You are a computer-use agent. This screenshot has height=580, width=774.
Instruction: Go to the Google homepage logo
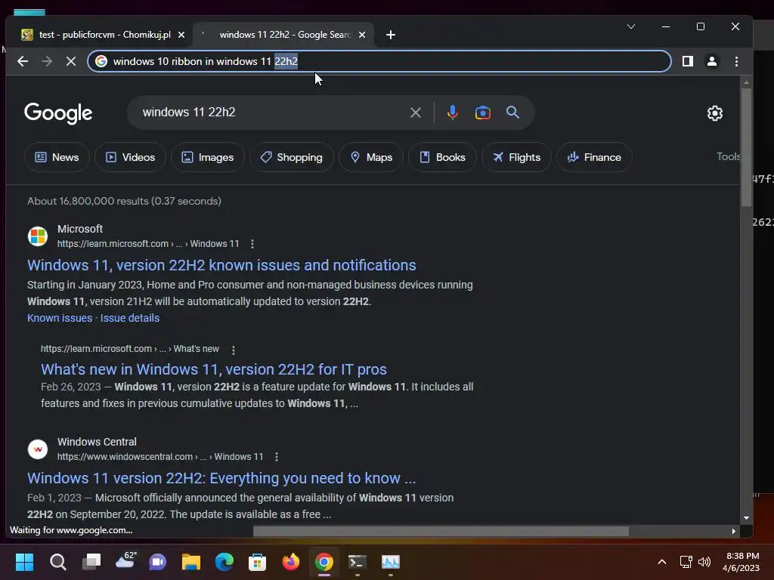point(58,113)
